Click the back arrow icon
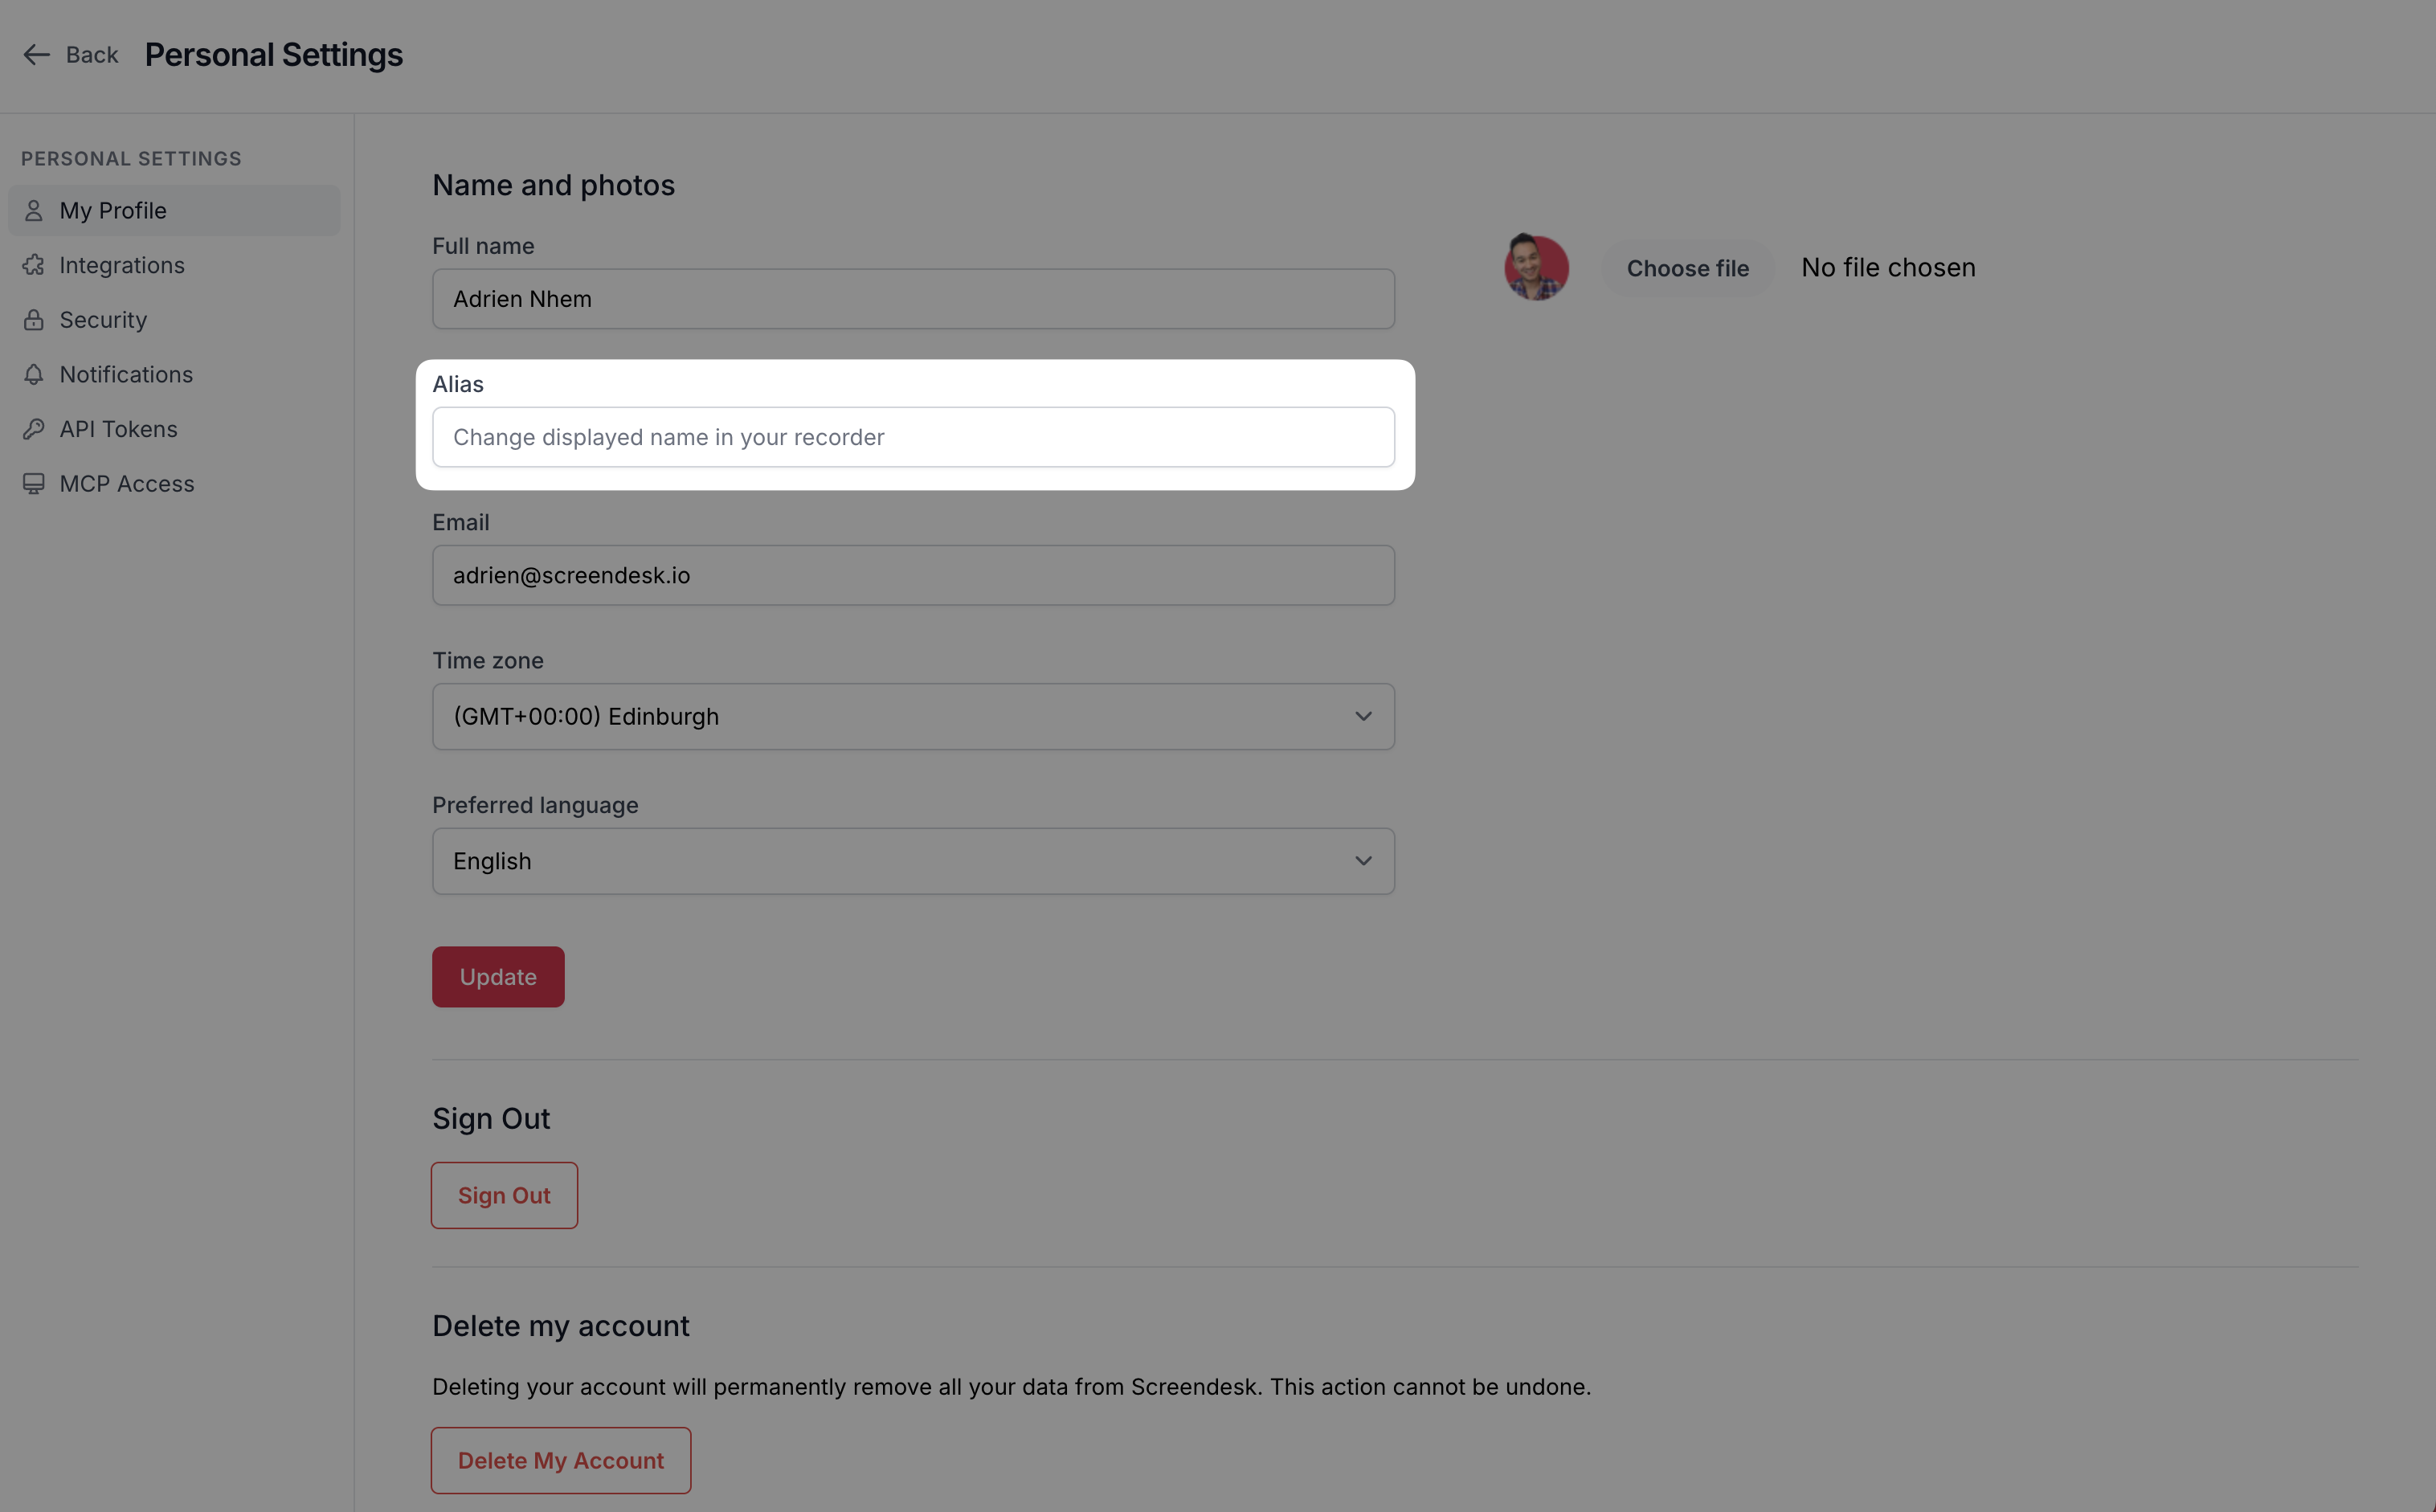The image size is (2436, 1512). (x=37, y=55)
